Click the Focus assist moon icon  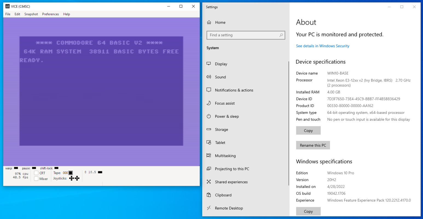(209, 103)
